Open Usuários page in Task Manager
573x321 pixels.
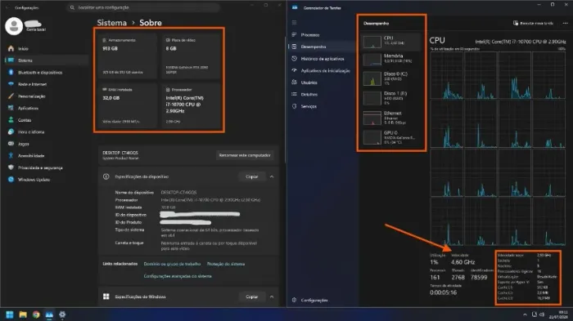309,82
